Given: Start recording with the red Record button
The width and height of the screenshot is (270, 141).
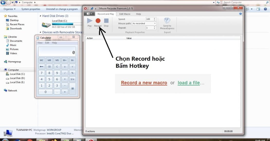Looking at the screenshot, I should click(98, 22).
